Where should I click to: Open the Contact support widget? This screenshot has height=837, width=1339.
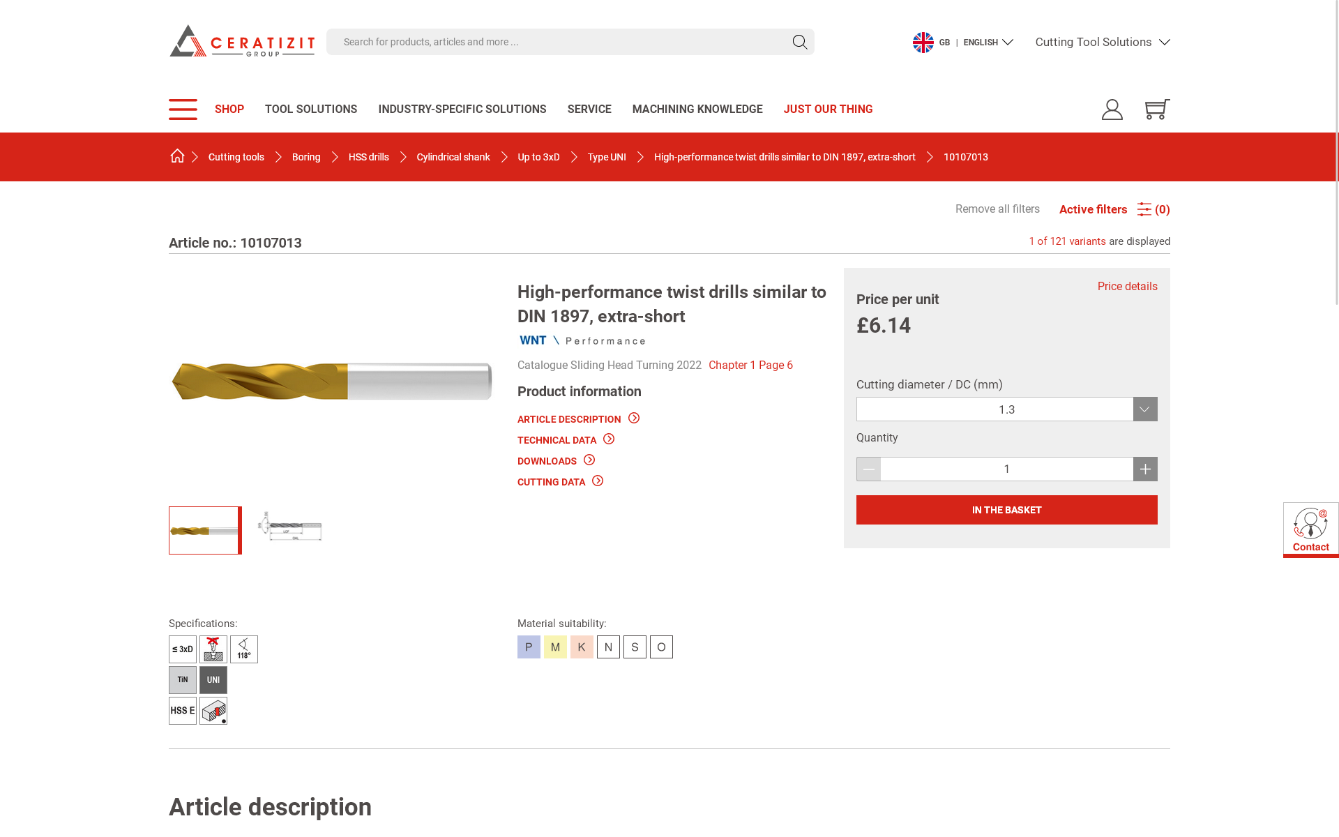pyautogui.click(x=1311, y=530)
